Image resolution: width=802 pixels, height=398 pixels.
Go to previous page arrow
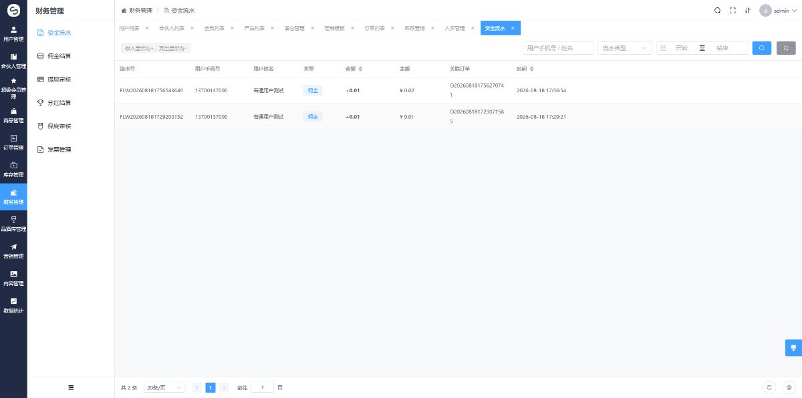point(196,387)
